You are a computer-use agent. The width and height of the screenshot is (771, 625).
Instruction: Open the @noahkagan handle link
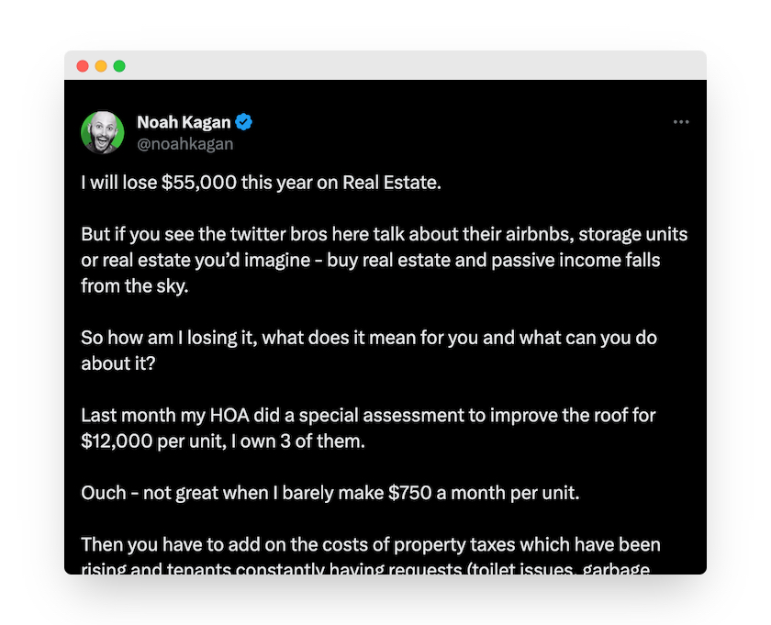click(184, 144)
